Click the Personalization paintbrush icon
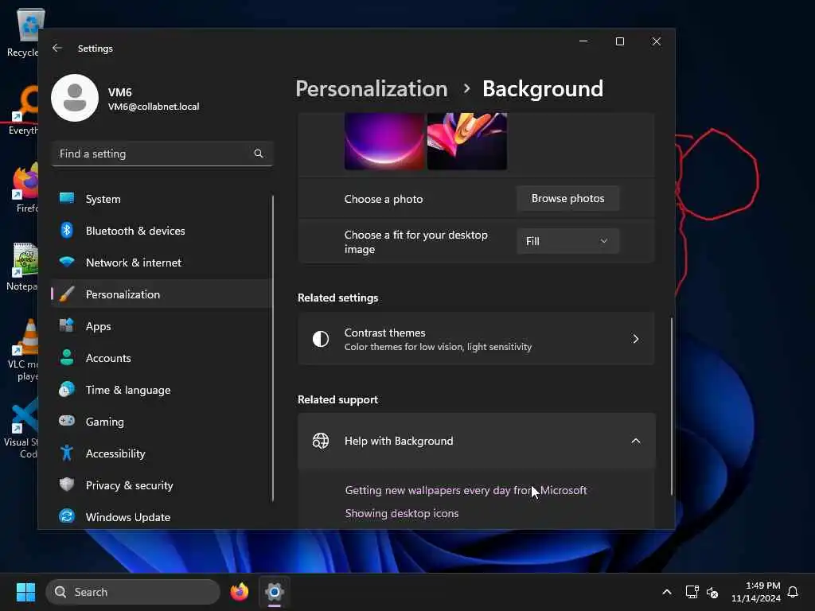815x611 pixels. click(x=67, y=294)
